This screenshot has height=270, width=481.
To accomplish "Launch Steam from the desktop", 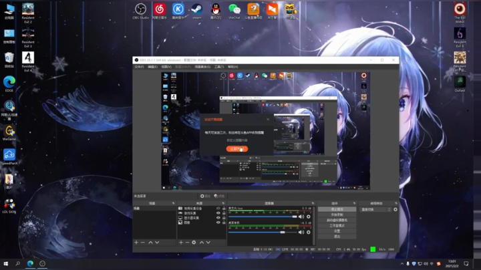I will pos(197,11).
